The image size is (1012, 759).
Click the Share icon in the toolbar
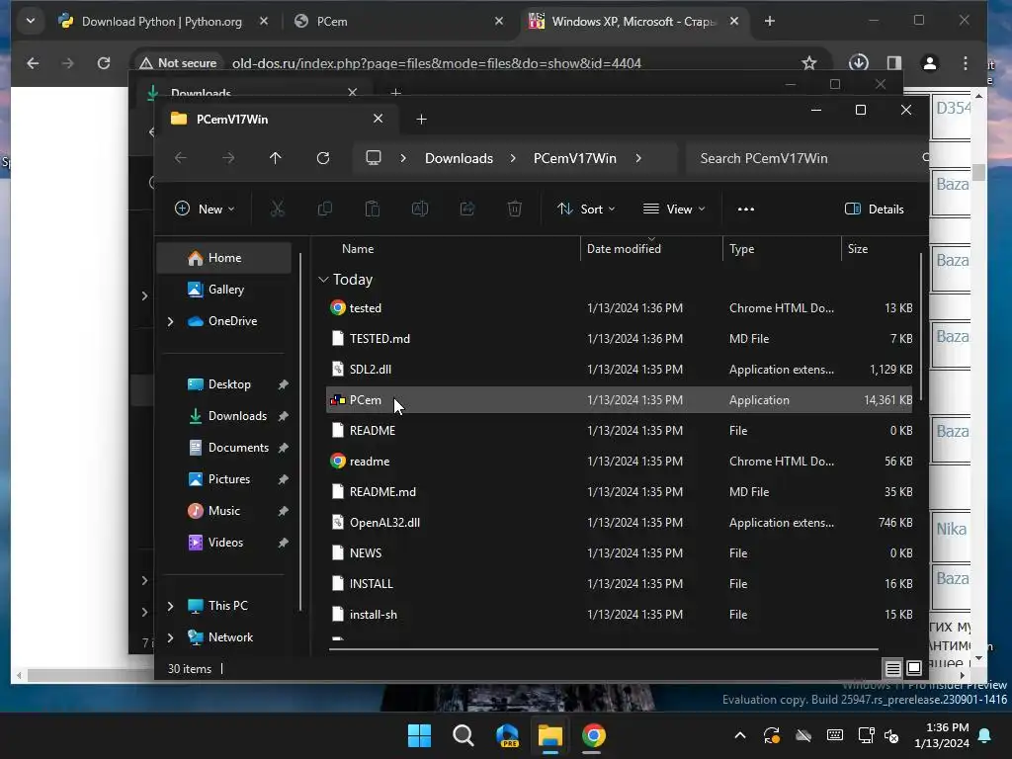point(467,209)
